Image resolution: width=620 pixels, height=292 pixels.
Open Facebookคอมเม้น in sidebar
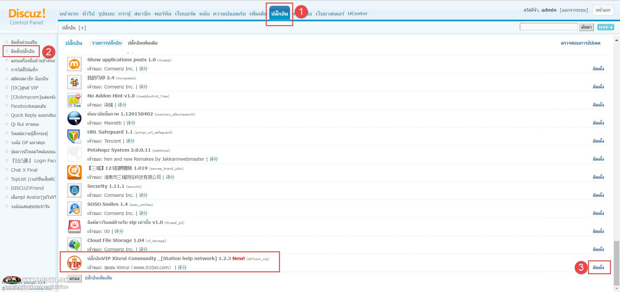(28, 106)
